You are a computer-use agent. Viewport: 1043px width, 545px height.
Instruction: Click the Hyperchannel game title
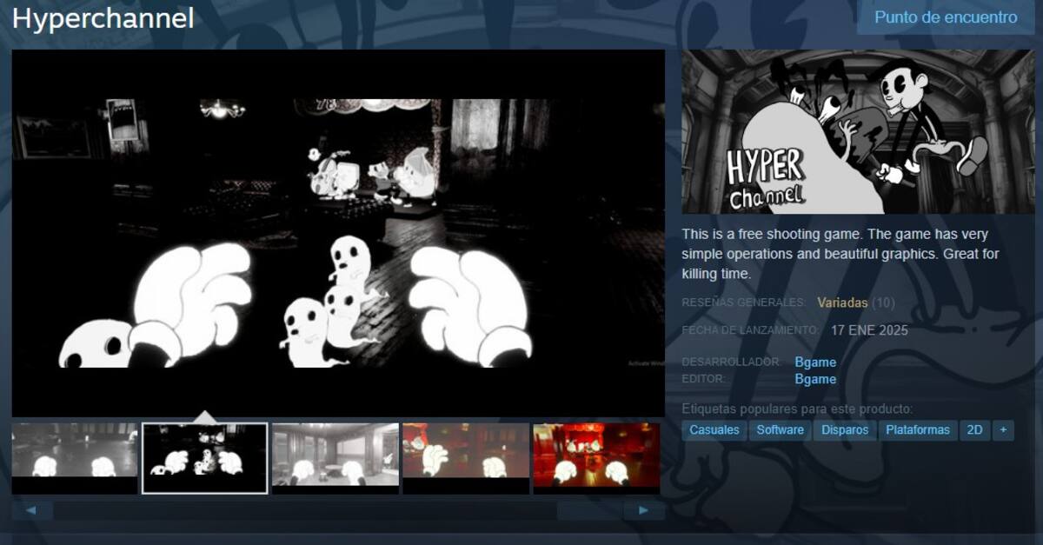(103, 18)
